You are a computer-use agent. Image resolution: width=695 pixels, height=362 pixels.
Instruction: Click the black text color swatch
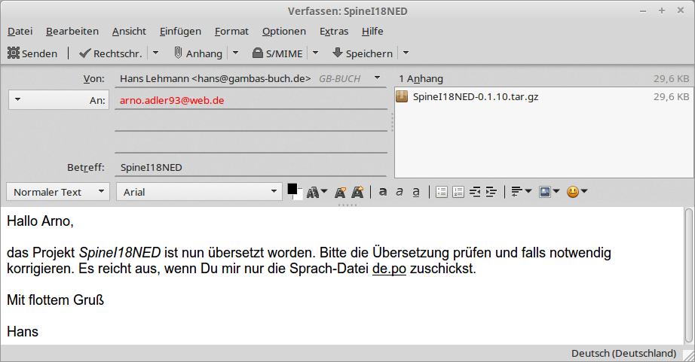[292, 189]
